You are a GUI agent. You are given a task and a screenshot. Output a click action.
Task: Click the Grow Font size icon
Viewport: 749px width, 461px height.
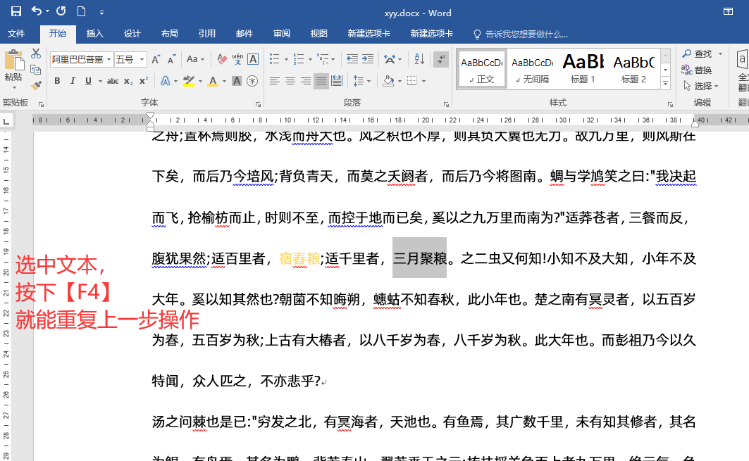click(x=156, y=59)
